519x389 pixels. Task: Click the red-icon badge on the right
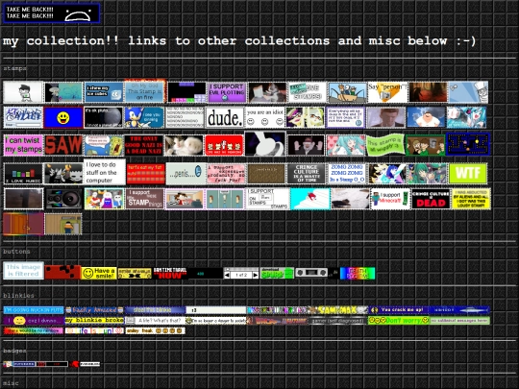tap(85, 364)
